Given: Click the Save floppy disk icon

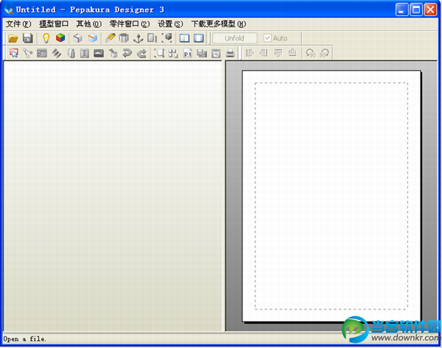Looking at the screenshot, I should point(28,38).
